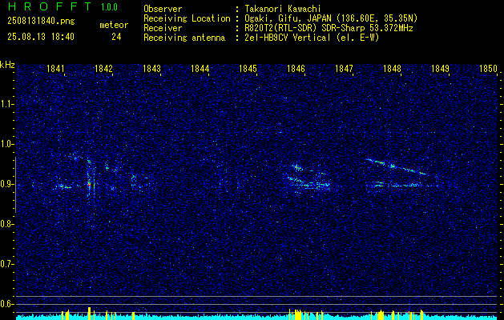Click the location Ogaki, Gifu, JAPAN

[x=288, y=18]
